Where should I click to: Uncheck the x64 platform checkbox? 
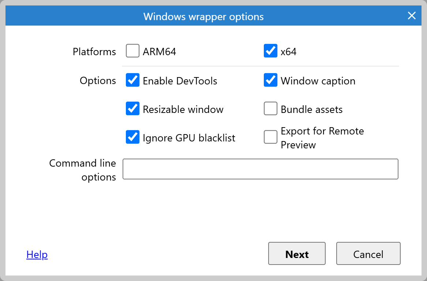tap(270, 51)
